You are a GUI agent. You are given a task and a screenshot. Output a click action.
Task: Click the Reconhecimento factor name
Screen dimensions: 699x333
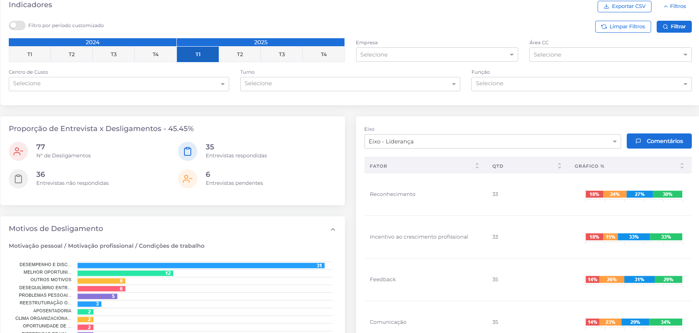point(392,194)
